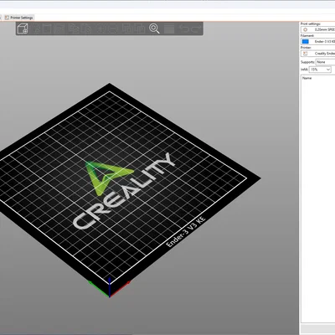Click the Undo arrow icon
This screenshot has height=335, width=335.
click(x=184, y=28)
